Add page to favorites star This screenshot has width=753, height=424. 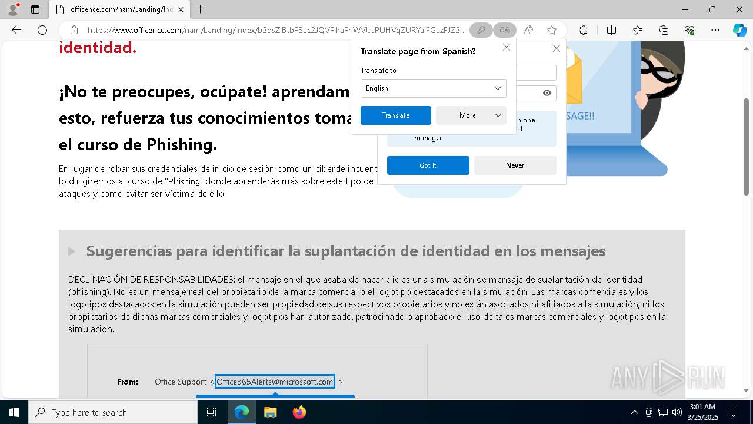pyautogui.click(x=551, y=30)
